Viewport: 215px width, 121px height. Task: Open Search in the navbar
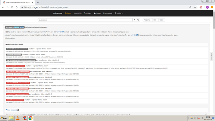pos(68,13)
